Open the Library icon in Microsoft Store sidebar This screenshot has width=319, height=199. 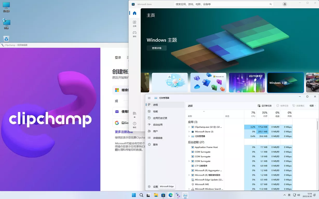[x=134, y=115]
